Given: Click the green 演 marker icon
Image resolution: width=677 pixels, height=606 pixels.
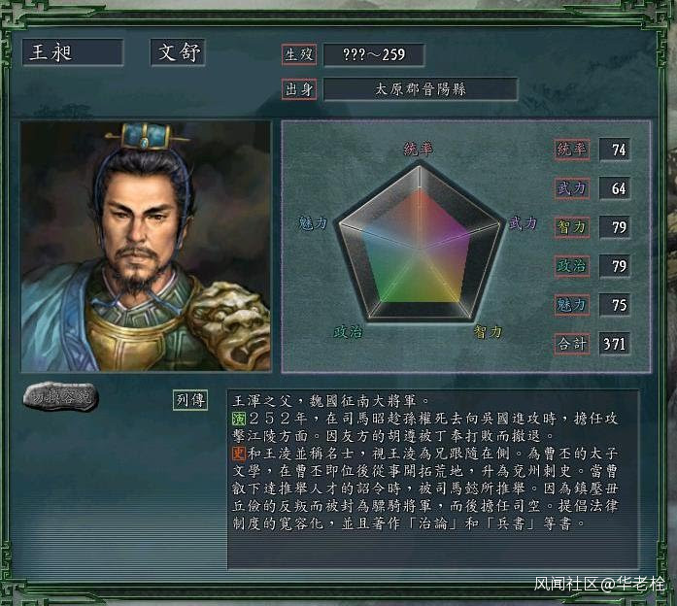Looking at the screenshot, I should click(238, 419).
